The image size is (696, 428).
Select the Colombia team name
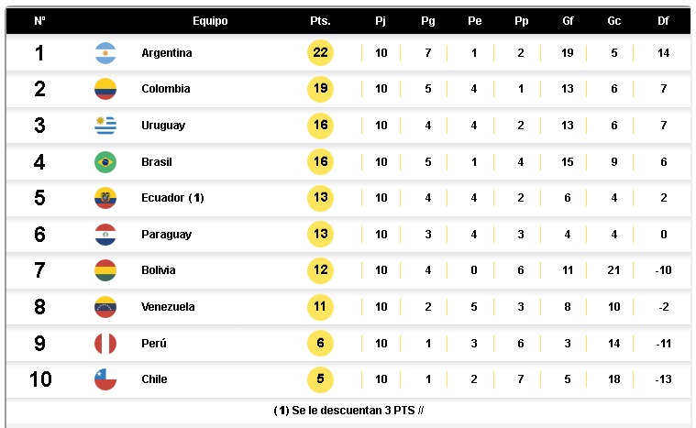[x=166, y=90]
